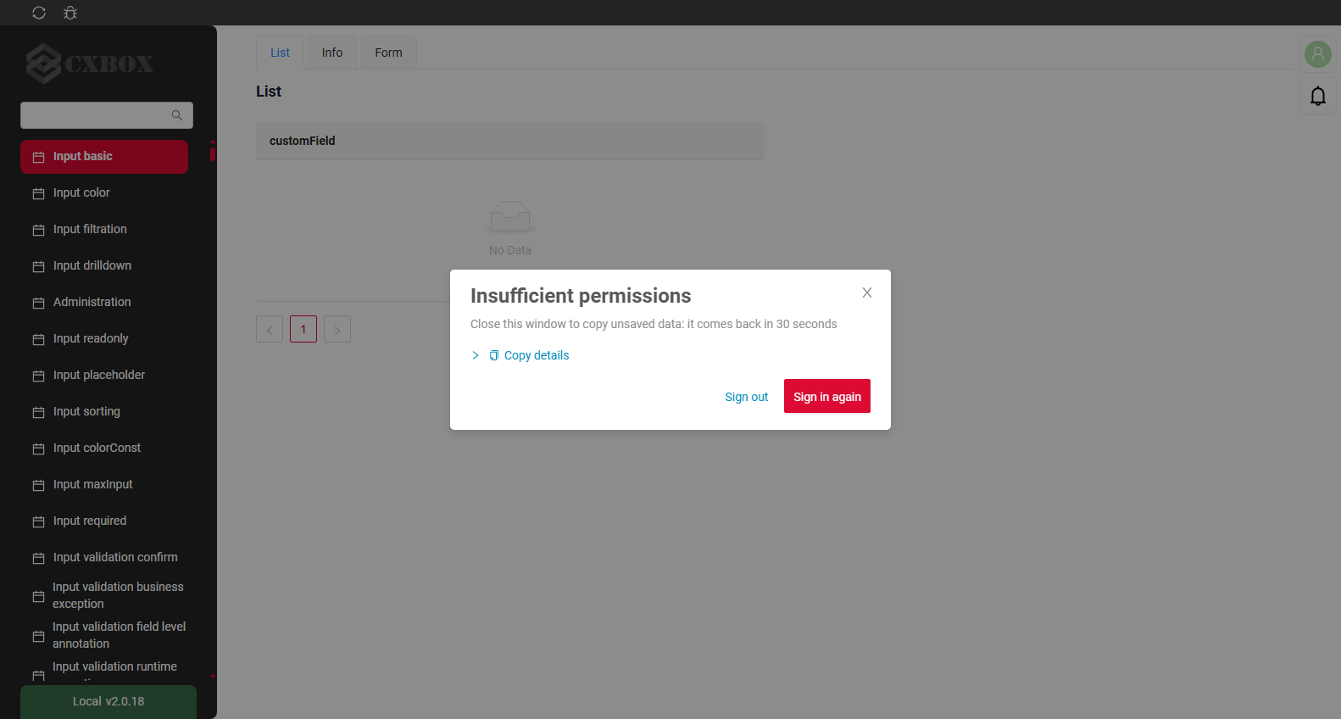Screen dimensions: 1341x719
Task: Click the copy icon beside Copy details
Action: coord(494,355)
